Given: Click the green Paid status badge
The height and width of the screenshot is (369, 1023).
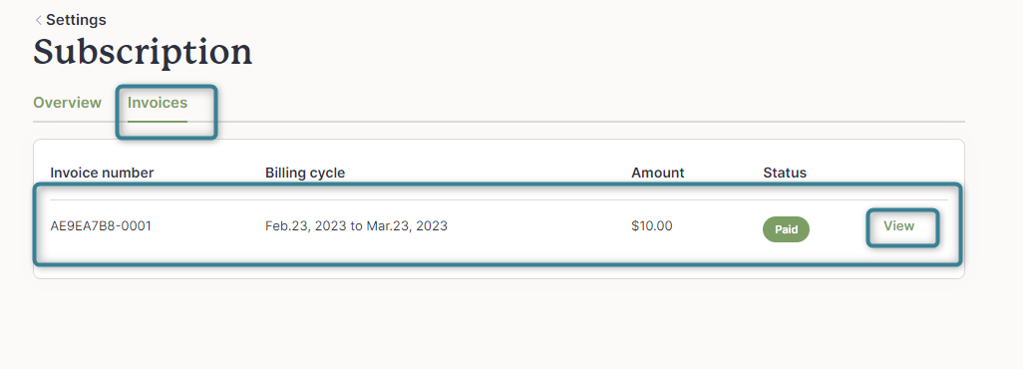Looking at the screenshot, I should click(x=786, y=229).
